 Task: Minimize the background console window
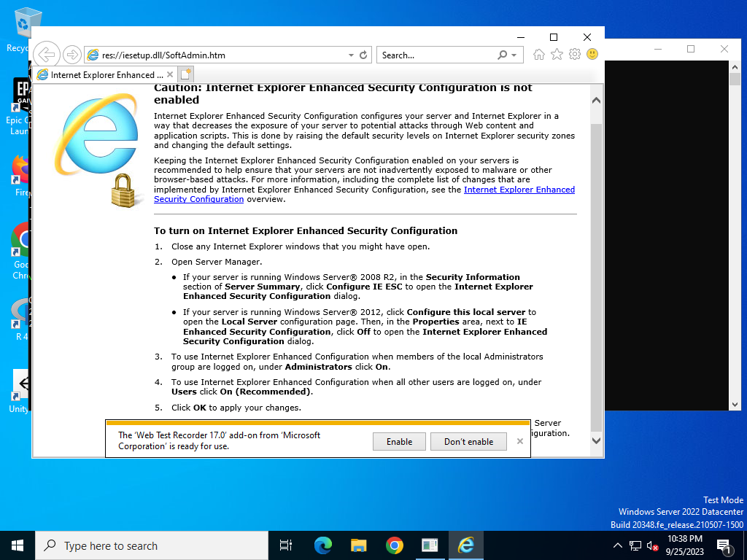coord(658,49)
